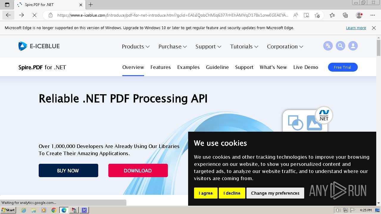Screen dimensions: 381x214
Task: Click the address bar URL
Action: tap(173, 15)
